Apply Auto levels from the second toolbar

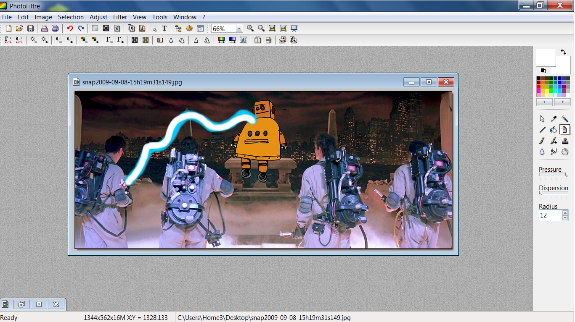point(8,40)
